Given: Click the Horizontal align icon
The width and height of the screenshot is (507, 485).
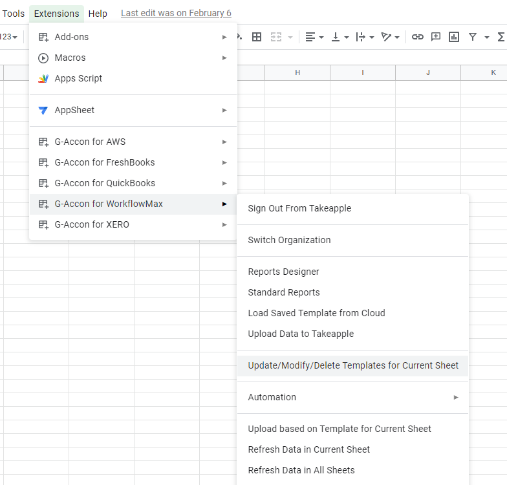Looking at the screenshot, I should (310, 38).
